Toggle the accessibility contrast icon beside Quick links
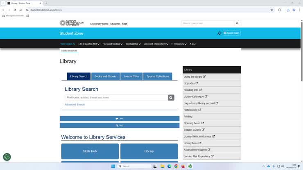The width and height of the screenshot is (303, 170). click(x=219, y=33)
